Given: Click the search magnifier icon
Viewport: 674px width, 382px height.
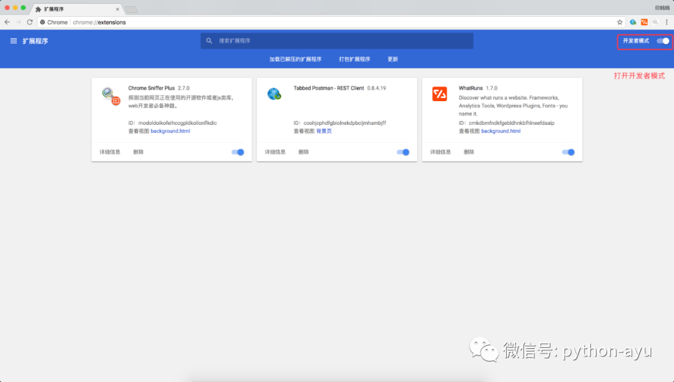Looking at the screenshot, I should [209, 41].
